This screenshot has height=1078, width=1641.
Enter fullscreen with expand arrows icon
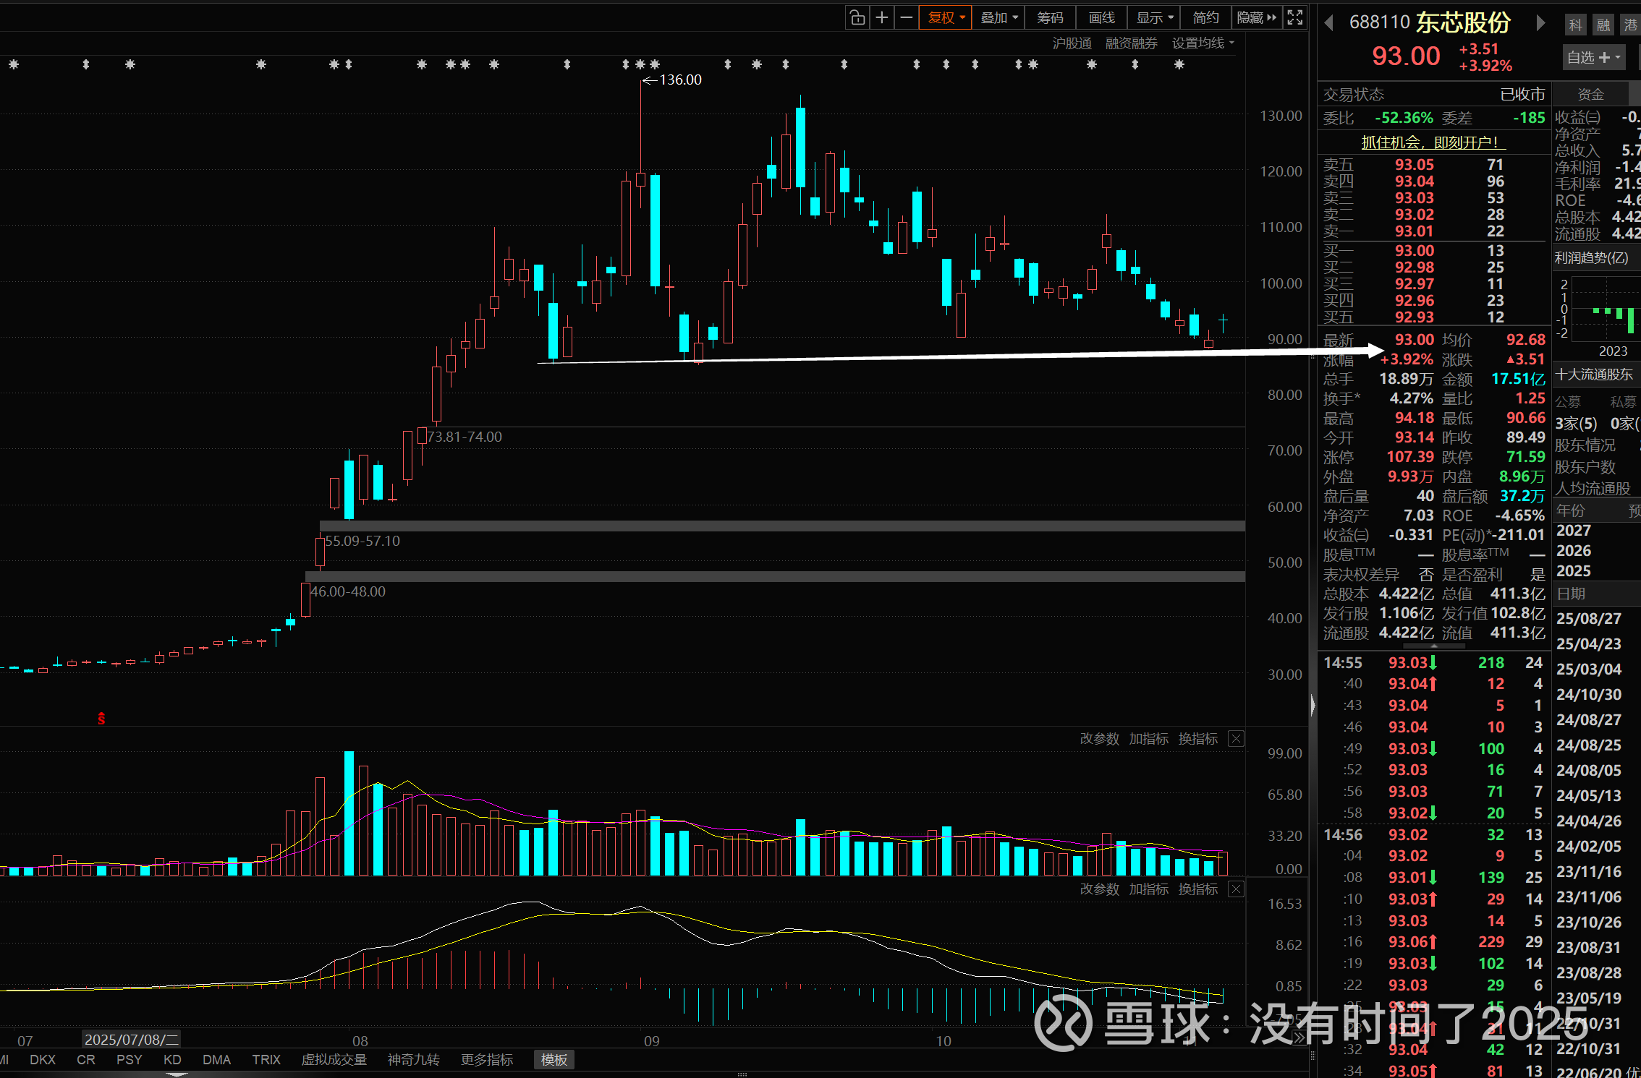pos(1295,17)
